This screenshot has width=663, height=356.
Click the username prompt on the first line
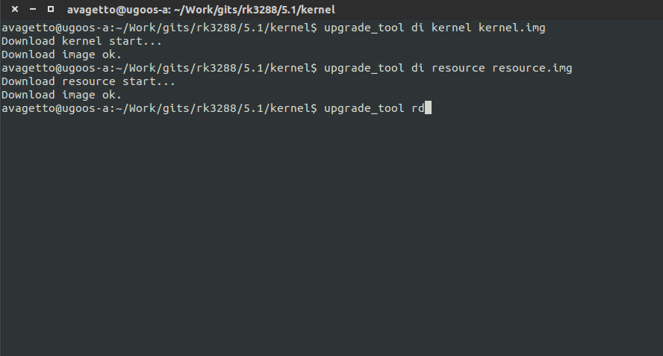click(x=55, y=28)
